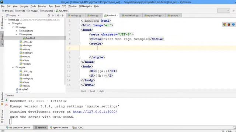Close the fun.html editor tab
The image size is (236, 132).
pyautogui.click(x=118, y=15)
